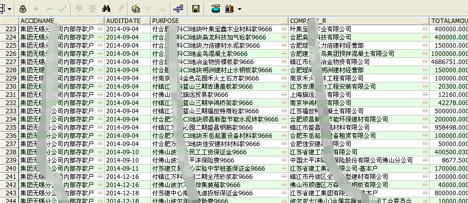Screen dimensions: 468x203
Task: Open ellipsis editor for row 229 ACCIDNAME cell
Action: (100, 78)
